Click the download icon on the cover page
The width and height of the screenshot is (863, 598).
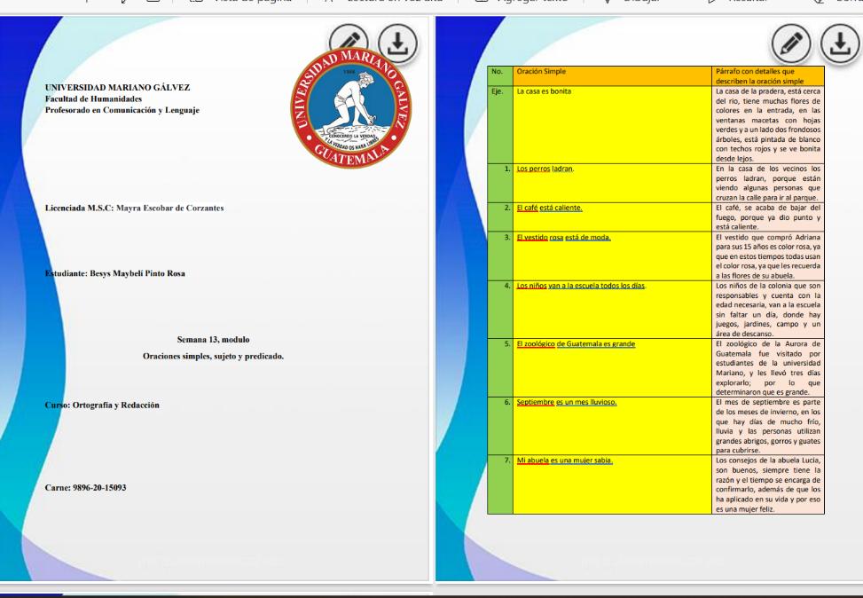coord(397,43)
